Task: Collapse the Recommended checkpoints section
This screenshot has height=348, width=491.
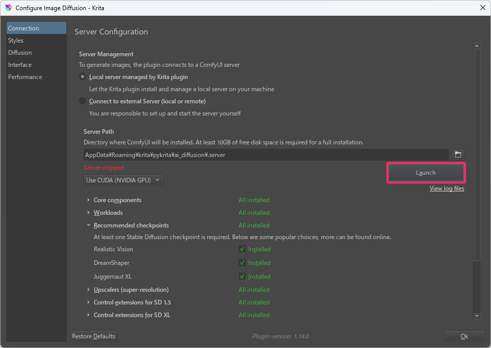Action: 89,225
